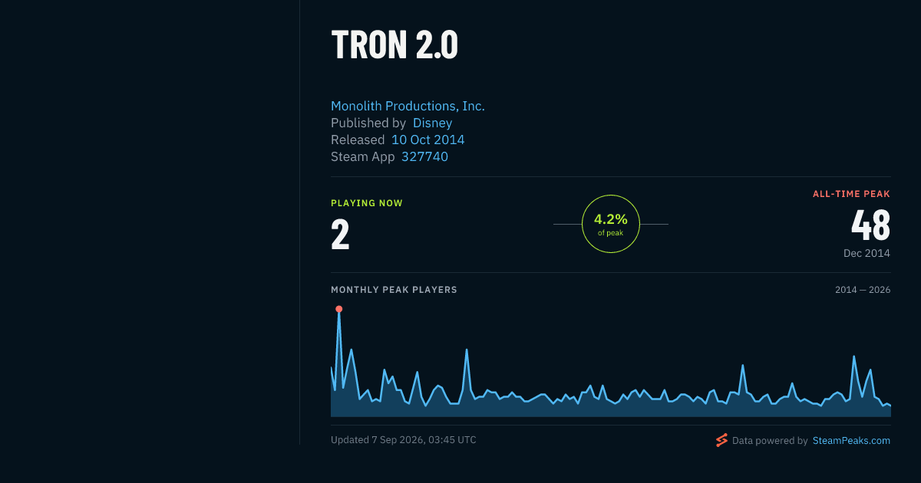Click the Monthly Peak Players heading
The image size is (921, 483).
pyautogui.click(x=394, y=290)
